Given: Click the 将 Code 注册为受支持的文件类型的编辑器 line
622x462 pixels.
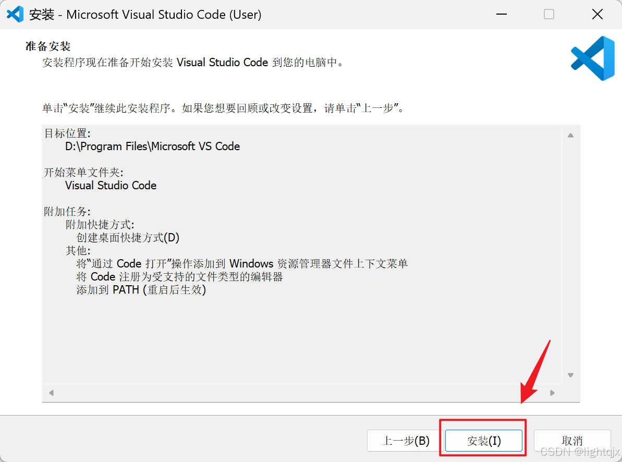Looking at the screenshot, I should pos(179,277).
